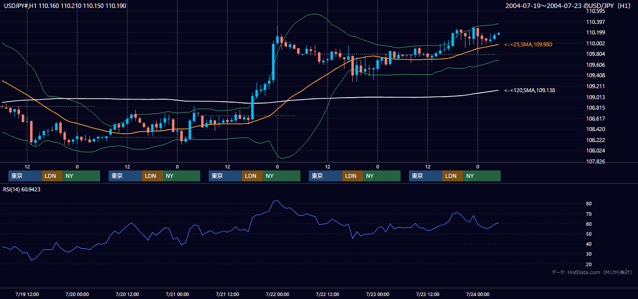Select the 7/19 12:00 time label
The height and width of the screenshot is (299, 638).
click(x=27, y=294)
